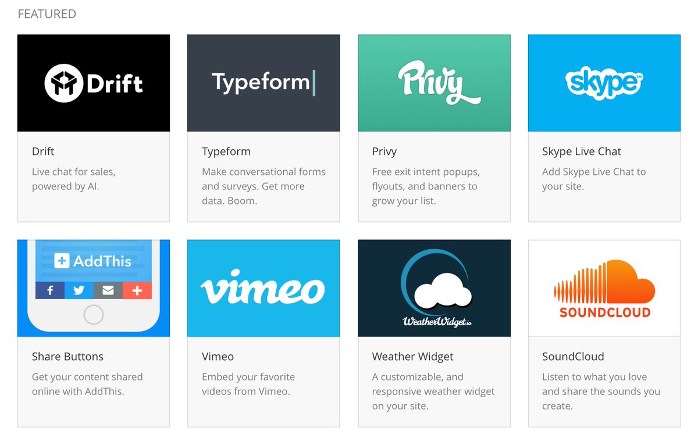Screen dimensions: 698x442
Task: Open the Drift logo banner
Action: point(94,83)
